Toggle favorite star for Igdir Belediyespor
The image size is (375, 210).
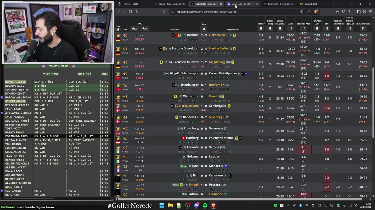118,74
